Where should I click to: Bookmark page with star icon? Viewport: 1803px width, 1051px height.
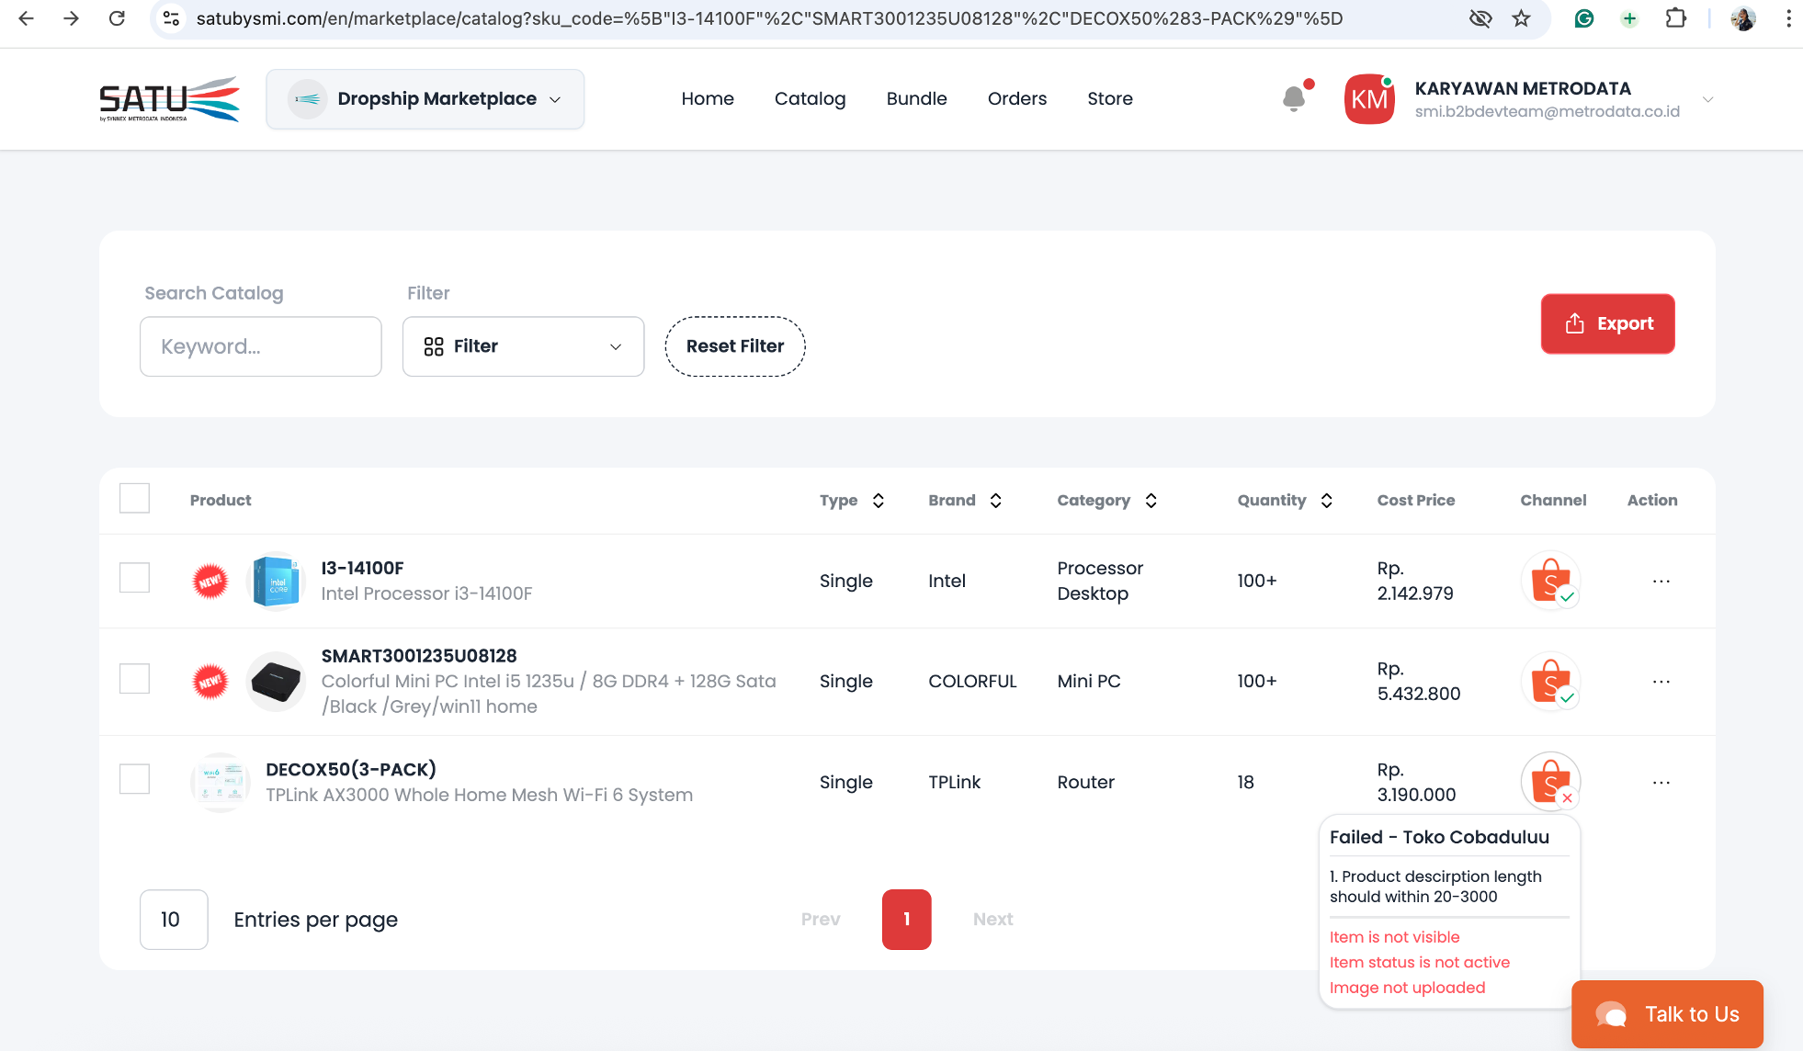[x=1522, y=18]
